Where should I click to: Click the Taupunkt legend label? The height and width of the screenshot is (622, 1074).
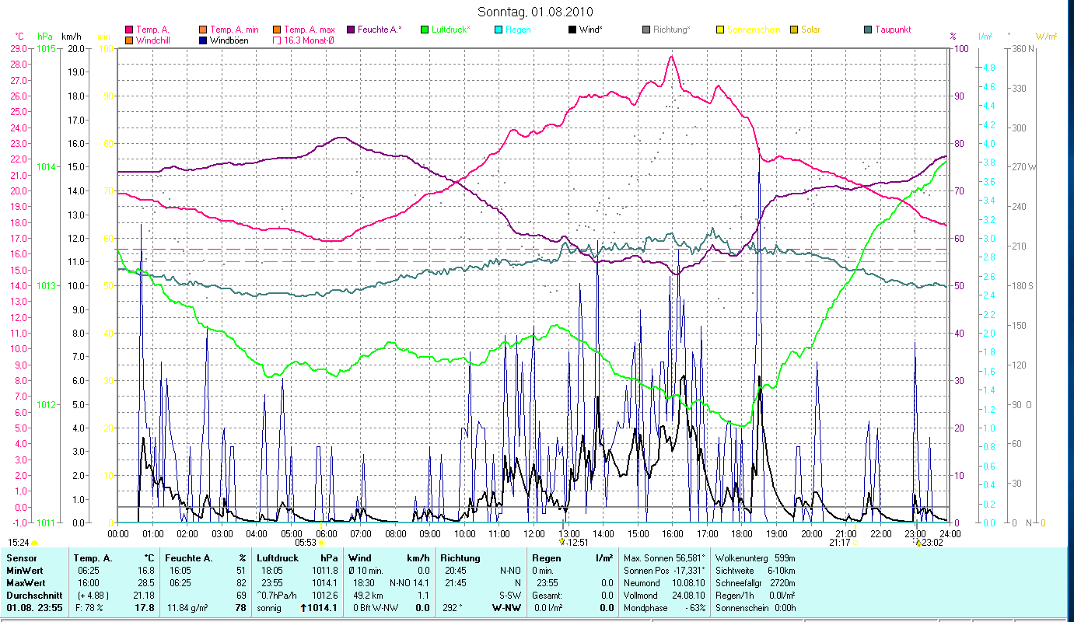click(892, 30)
